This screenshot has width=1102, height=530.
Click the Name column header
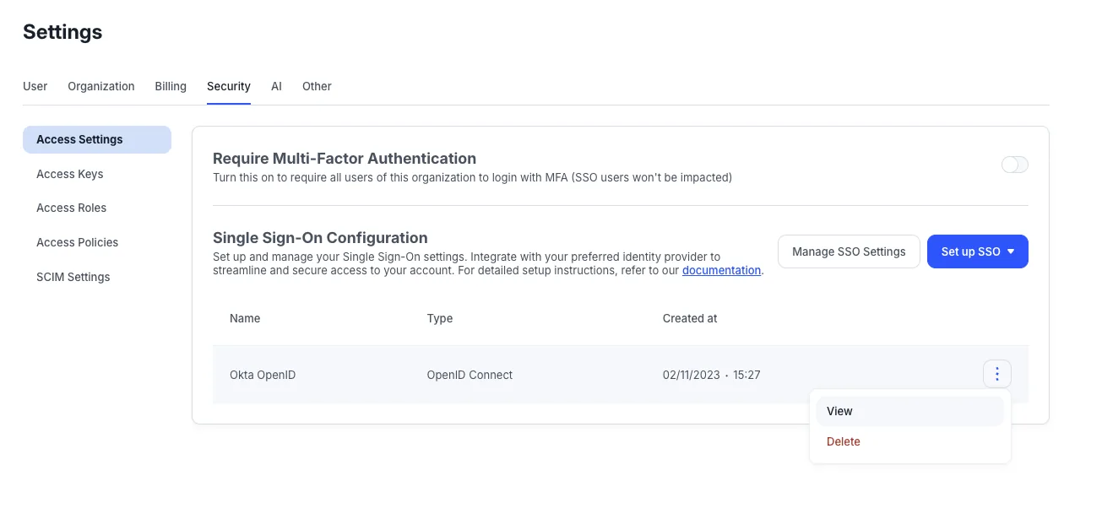245,318
